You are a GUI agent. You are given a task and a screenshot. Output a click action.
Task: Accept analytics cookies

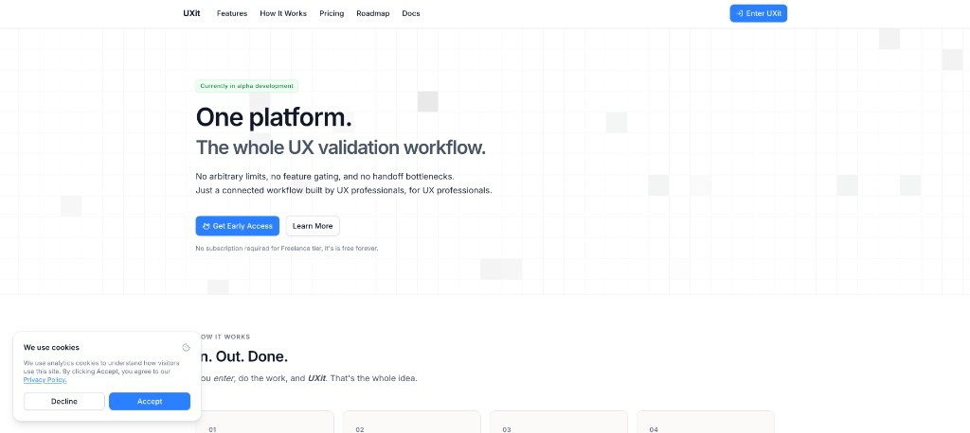coord(150,402)
